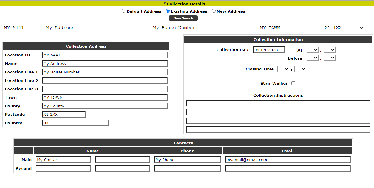This screenshot has height=188, width=374.
Task: Select the Existing Address radio button
Action: pyautogui.click(x=168, y=11)
